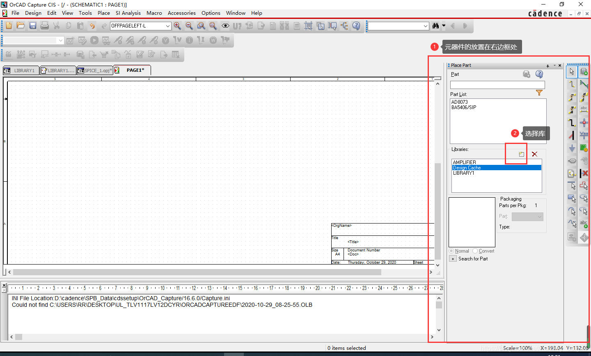Screen dimensions: 591x356
Task: Open the OFFPAGELEFT-L dropdown list
Action: click(x=167, y=26)
